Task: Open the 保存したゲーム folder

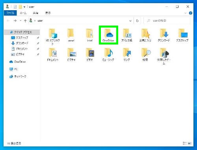Action: point(164,56)
